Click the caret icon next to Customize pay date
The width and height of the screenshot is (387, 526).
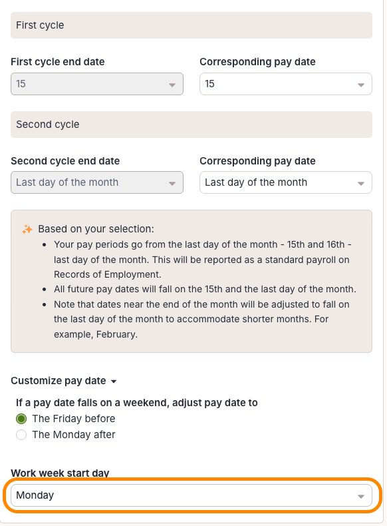(114, 382)
